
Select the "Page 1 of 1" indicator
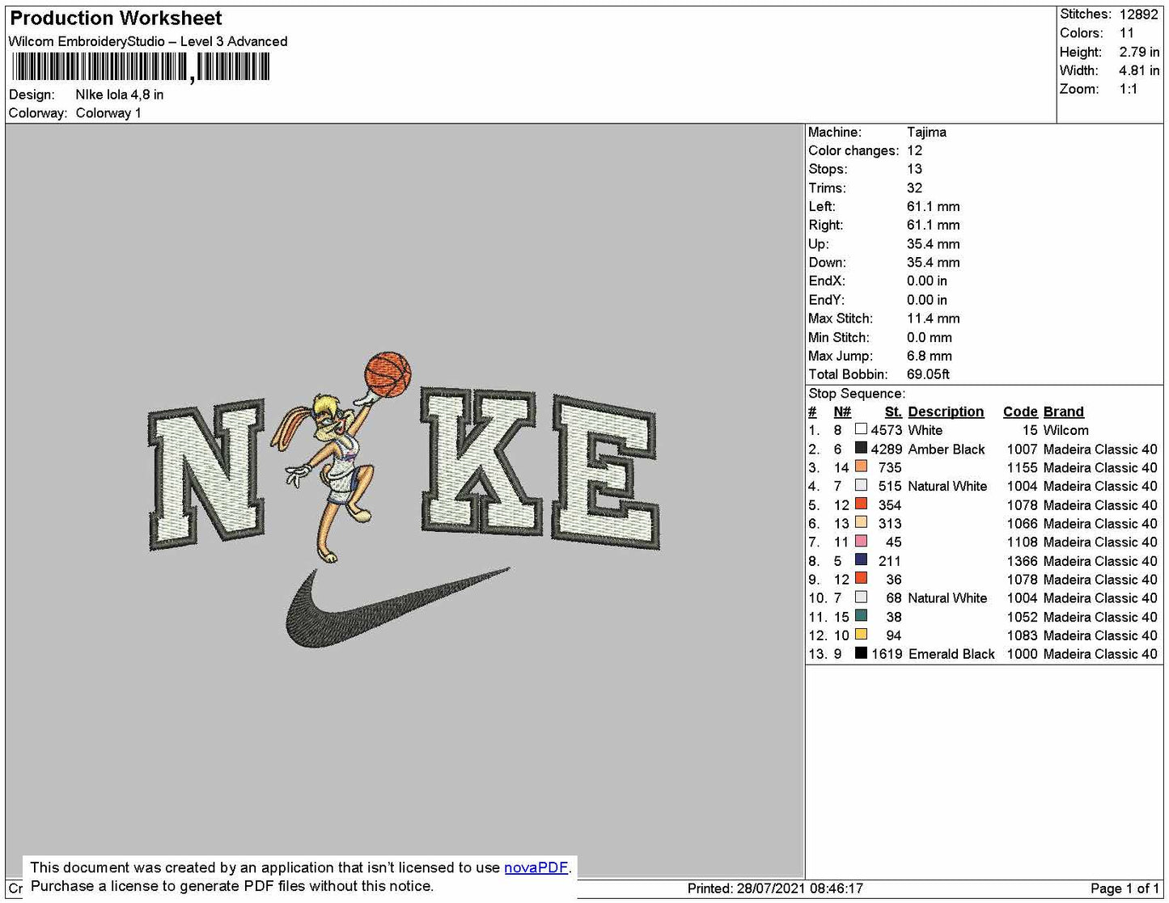point(1125,888)
